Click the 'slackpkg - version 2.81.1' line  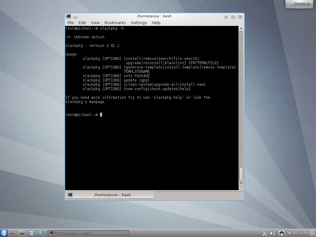(x=92, y=46)
